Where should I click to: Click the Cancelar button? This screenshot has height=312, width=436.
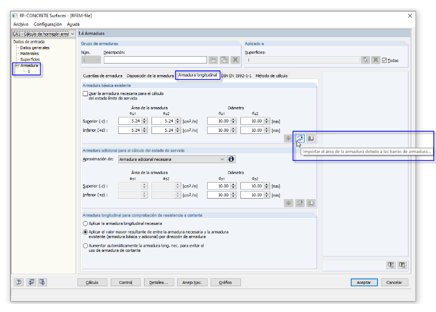click(x=394, y=282)
